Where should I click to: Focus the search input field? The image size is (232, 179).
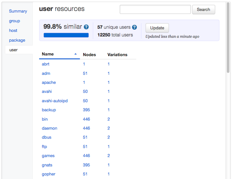click(155, 10)
